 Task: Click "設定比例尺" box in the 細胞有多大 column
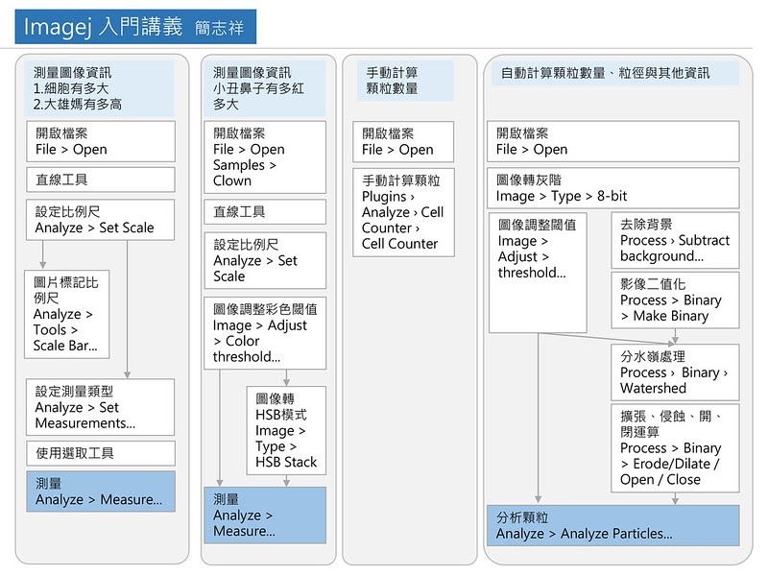click(101, 220)
